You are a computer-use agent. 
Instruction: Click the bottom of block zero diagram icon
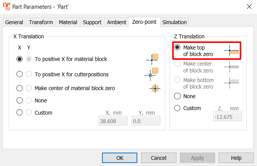coord(231,83)
